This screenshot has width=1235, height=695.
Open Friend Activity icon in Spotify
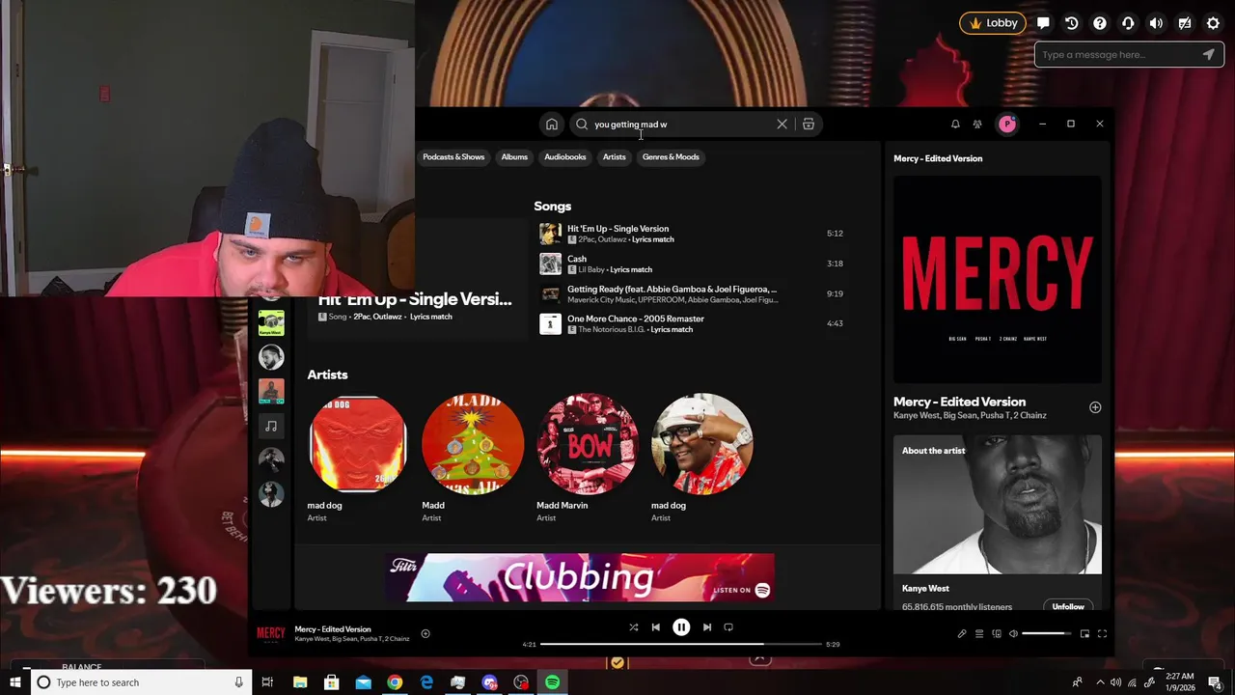977,125
